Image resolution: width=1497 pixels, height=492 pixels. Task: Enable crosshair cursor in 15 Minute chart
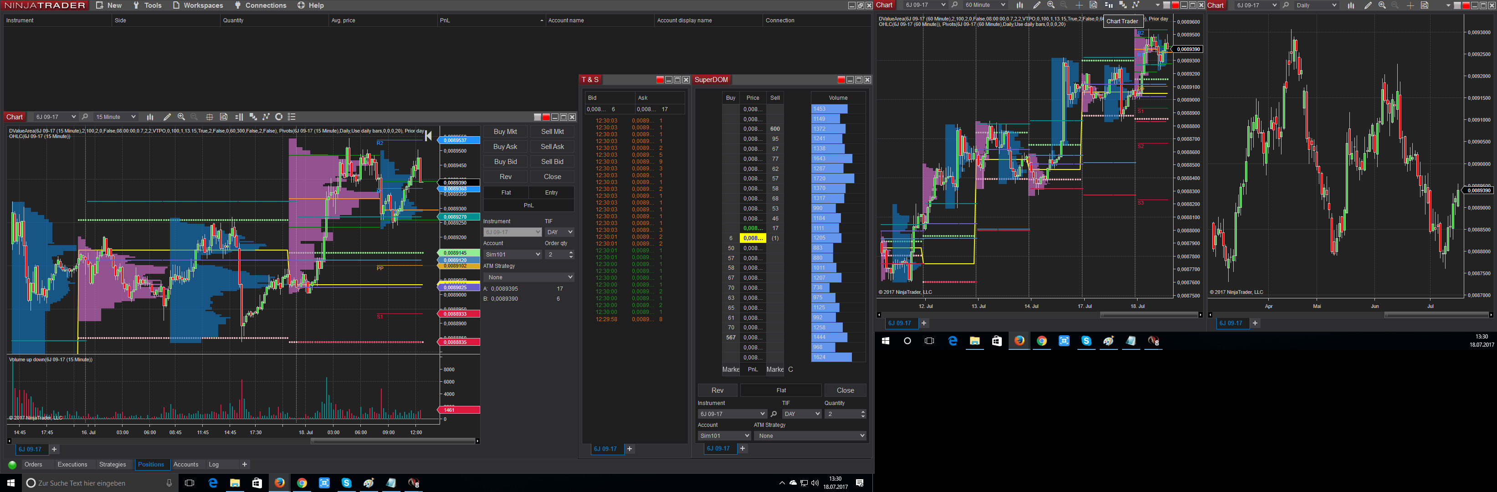point(209,117)
